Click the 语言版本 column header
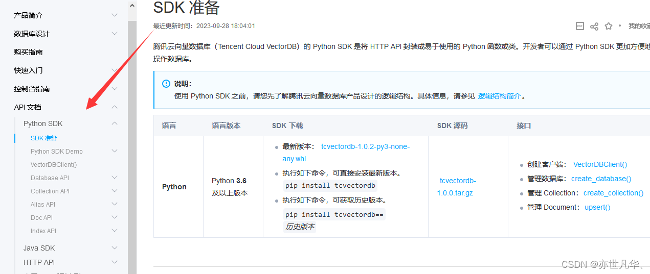 click(226, 126)
